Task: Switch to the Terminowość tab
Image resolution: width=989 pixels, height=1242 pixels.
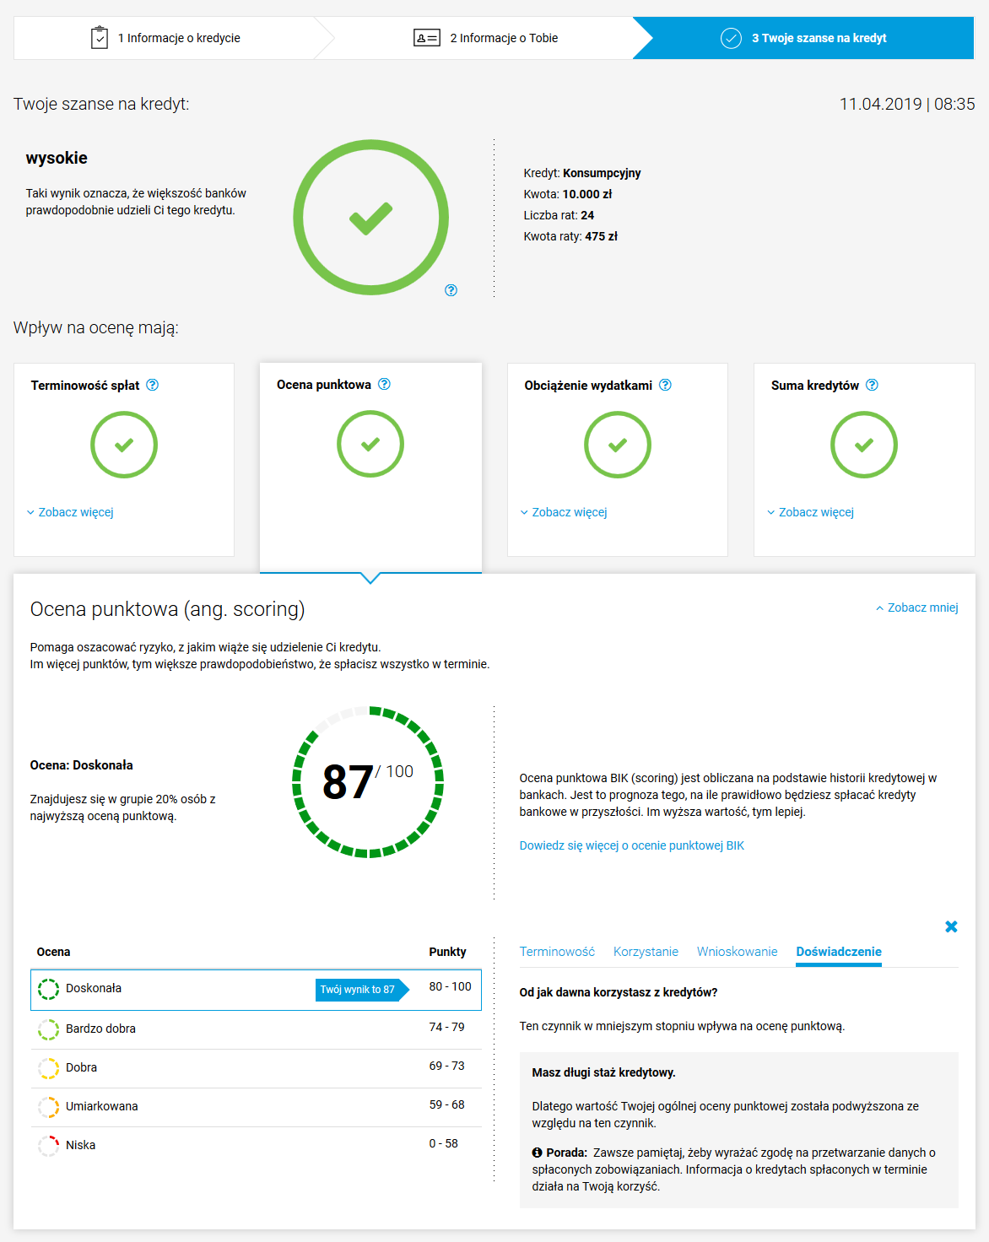Action: 557,952
